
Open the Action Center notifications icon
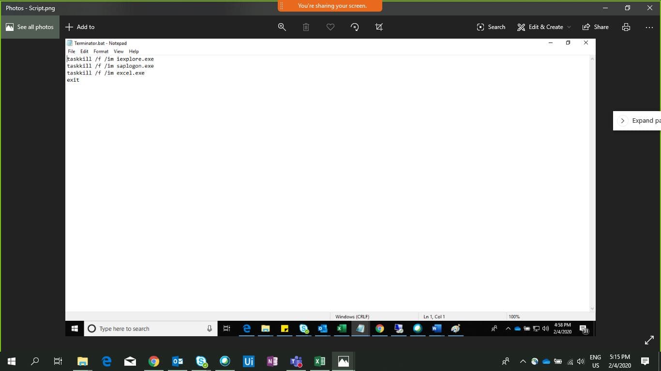click(645, 361)
